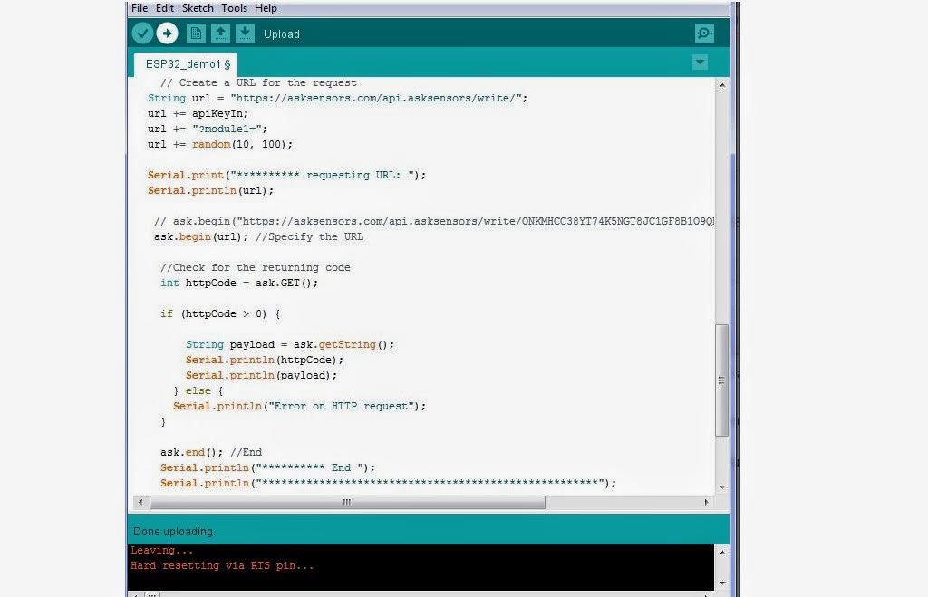This screenshot has width=928, height=597.
Task: Click the asksensors URL link in the comment
Action: point(478,221)
